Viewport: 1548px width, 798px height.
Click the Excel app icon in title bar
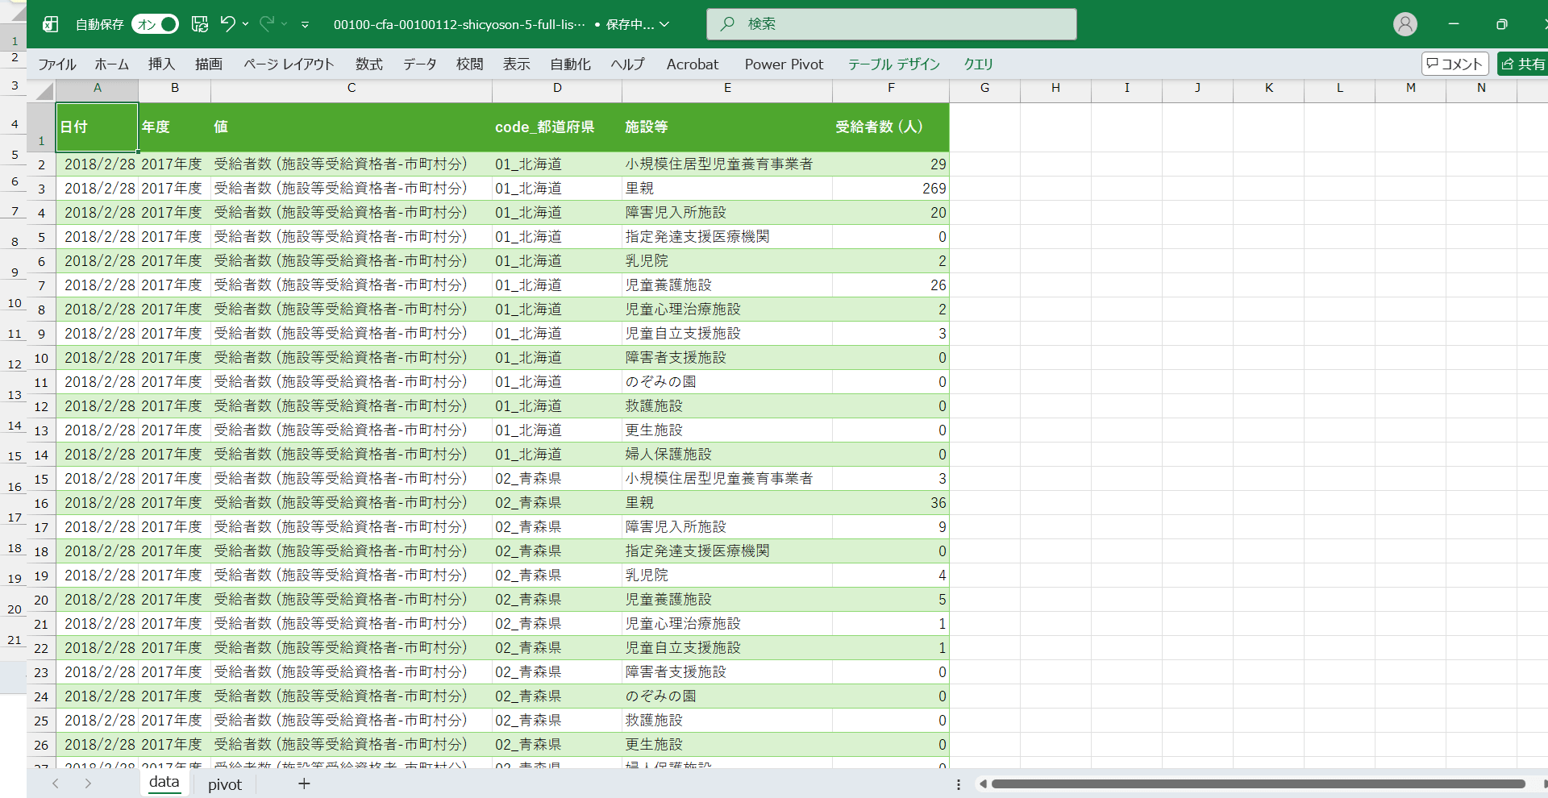pyautogui.click(x=50, y=24)
